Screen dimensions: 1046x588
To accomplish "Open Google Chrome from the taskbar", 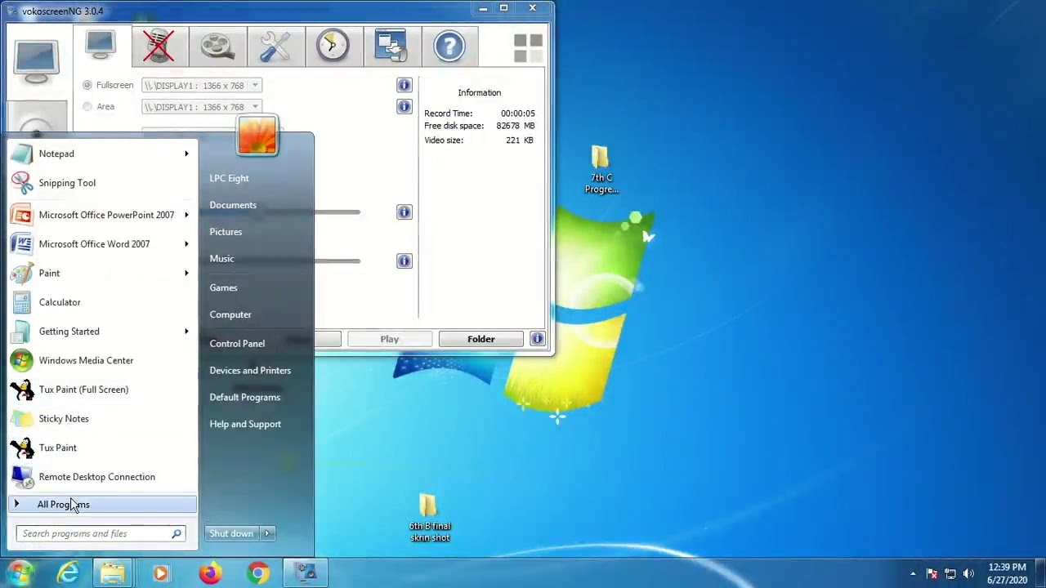I will pos(258,573).
